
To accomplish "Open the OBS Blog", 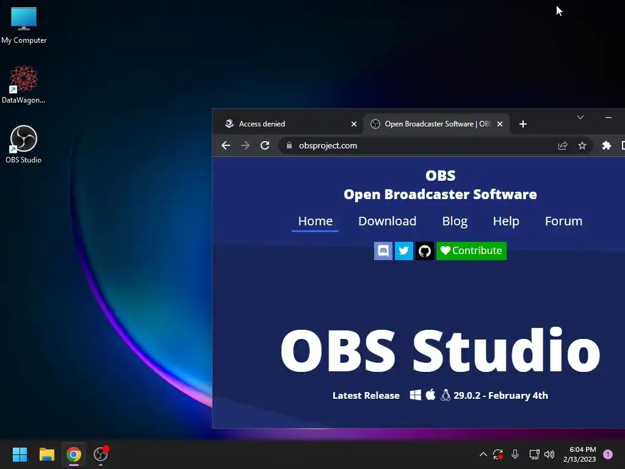I will 454,221.
